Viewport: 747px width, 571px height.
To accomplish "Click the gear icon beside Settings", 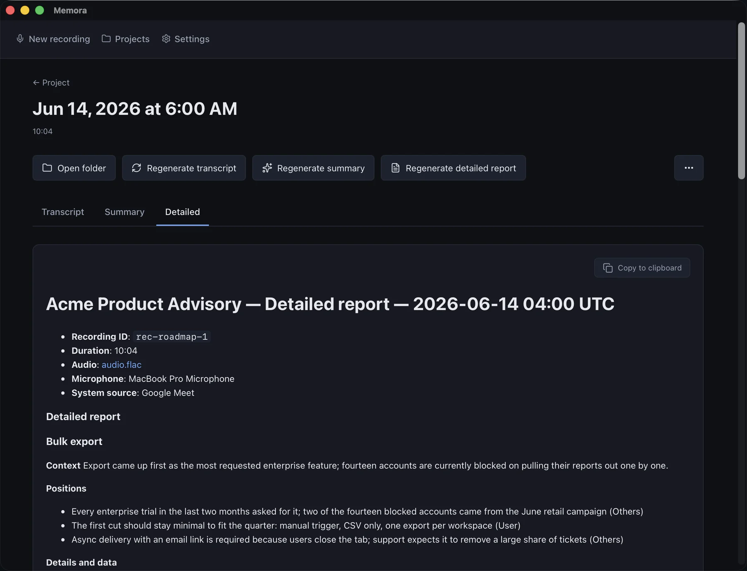I will coord(166,39).
